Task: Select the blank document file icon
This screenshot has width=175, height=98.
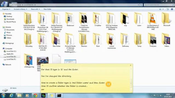Action: pyautogui.click(x=57, y=59)
